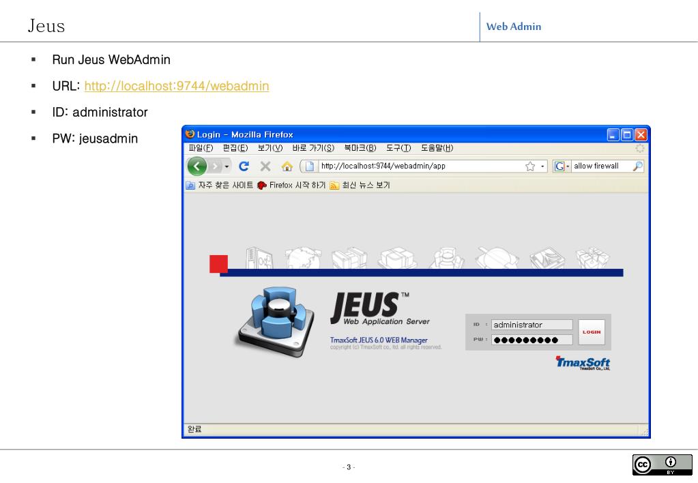Viewport: 698px width, 483px height.
Task: Open the 도움말(H) menu
Action: tap(437, 148)
